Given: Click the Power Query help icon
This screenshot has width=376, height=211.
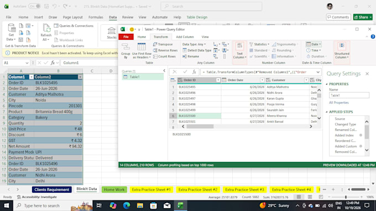Looking at the screenshot, I should point(373,36).
